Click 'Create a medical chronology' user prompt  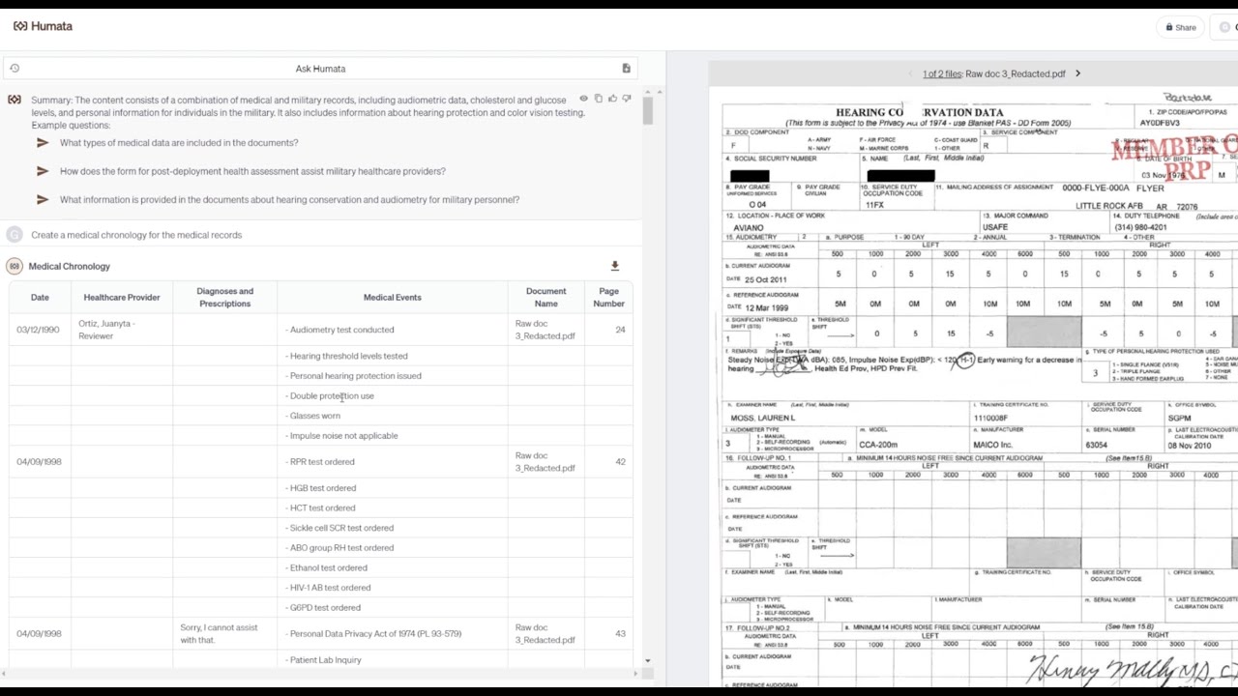click(136, 235)
